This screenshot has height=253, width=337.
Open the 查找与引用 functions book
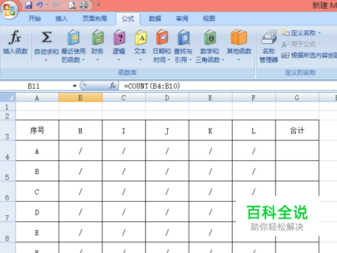tap(183, 37)
